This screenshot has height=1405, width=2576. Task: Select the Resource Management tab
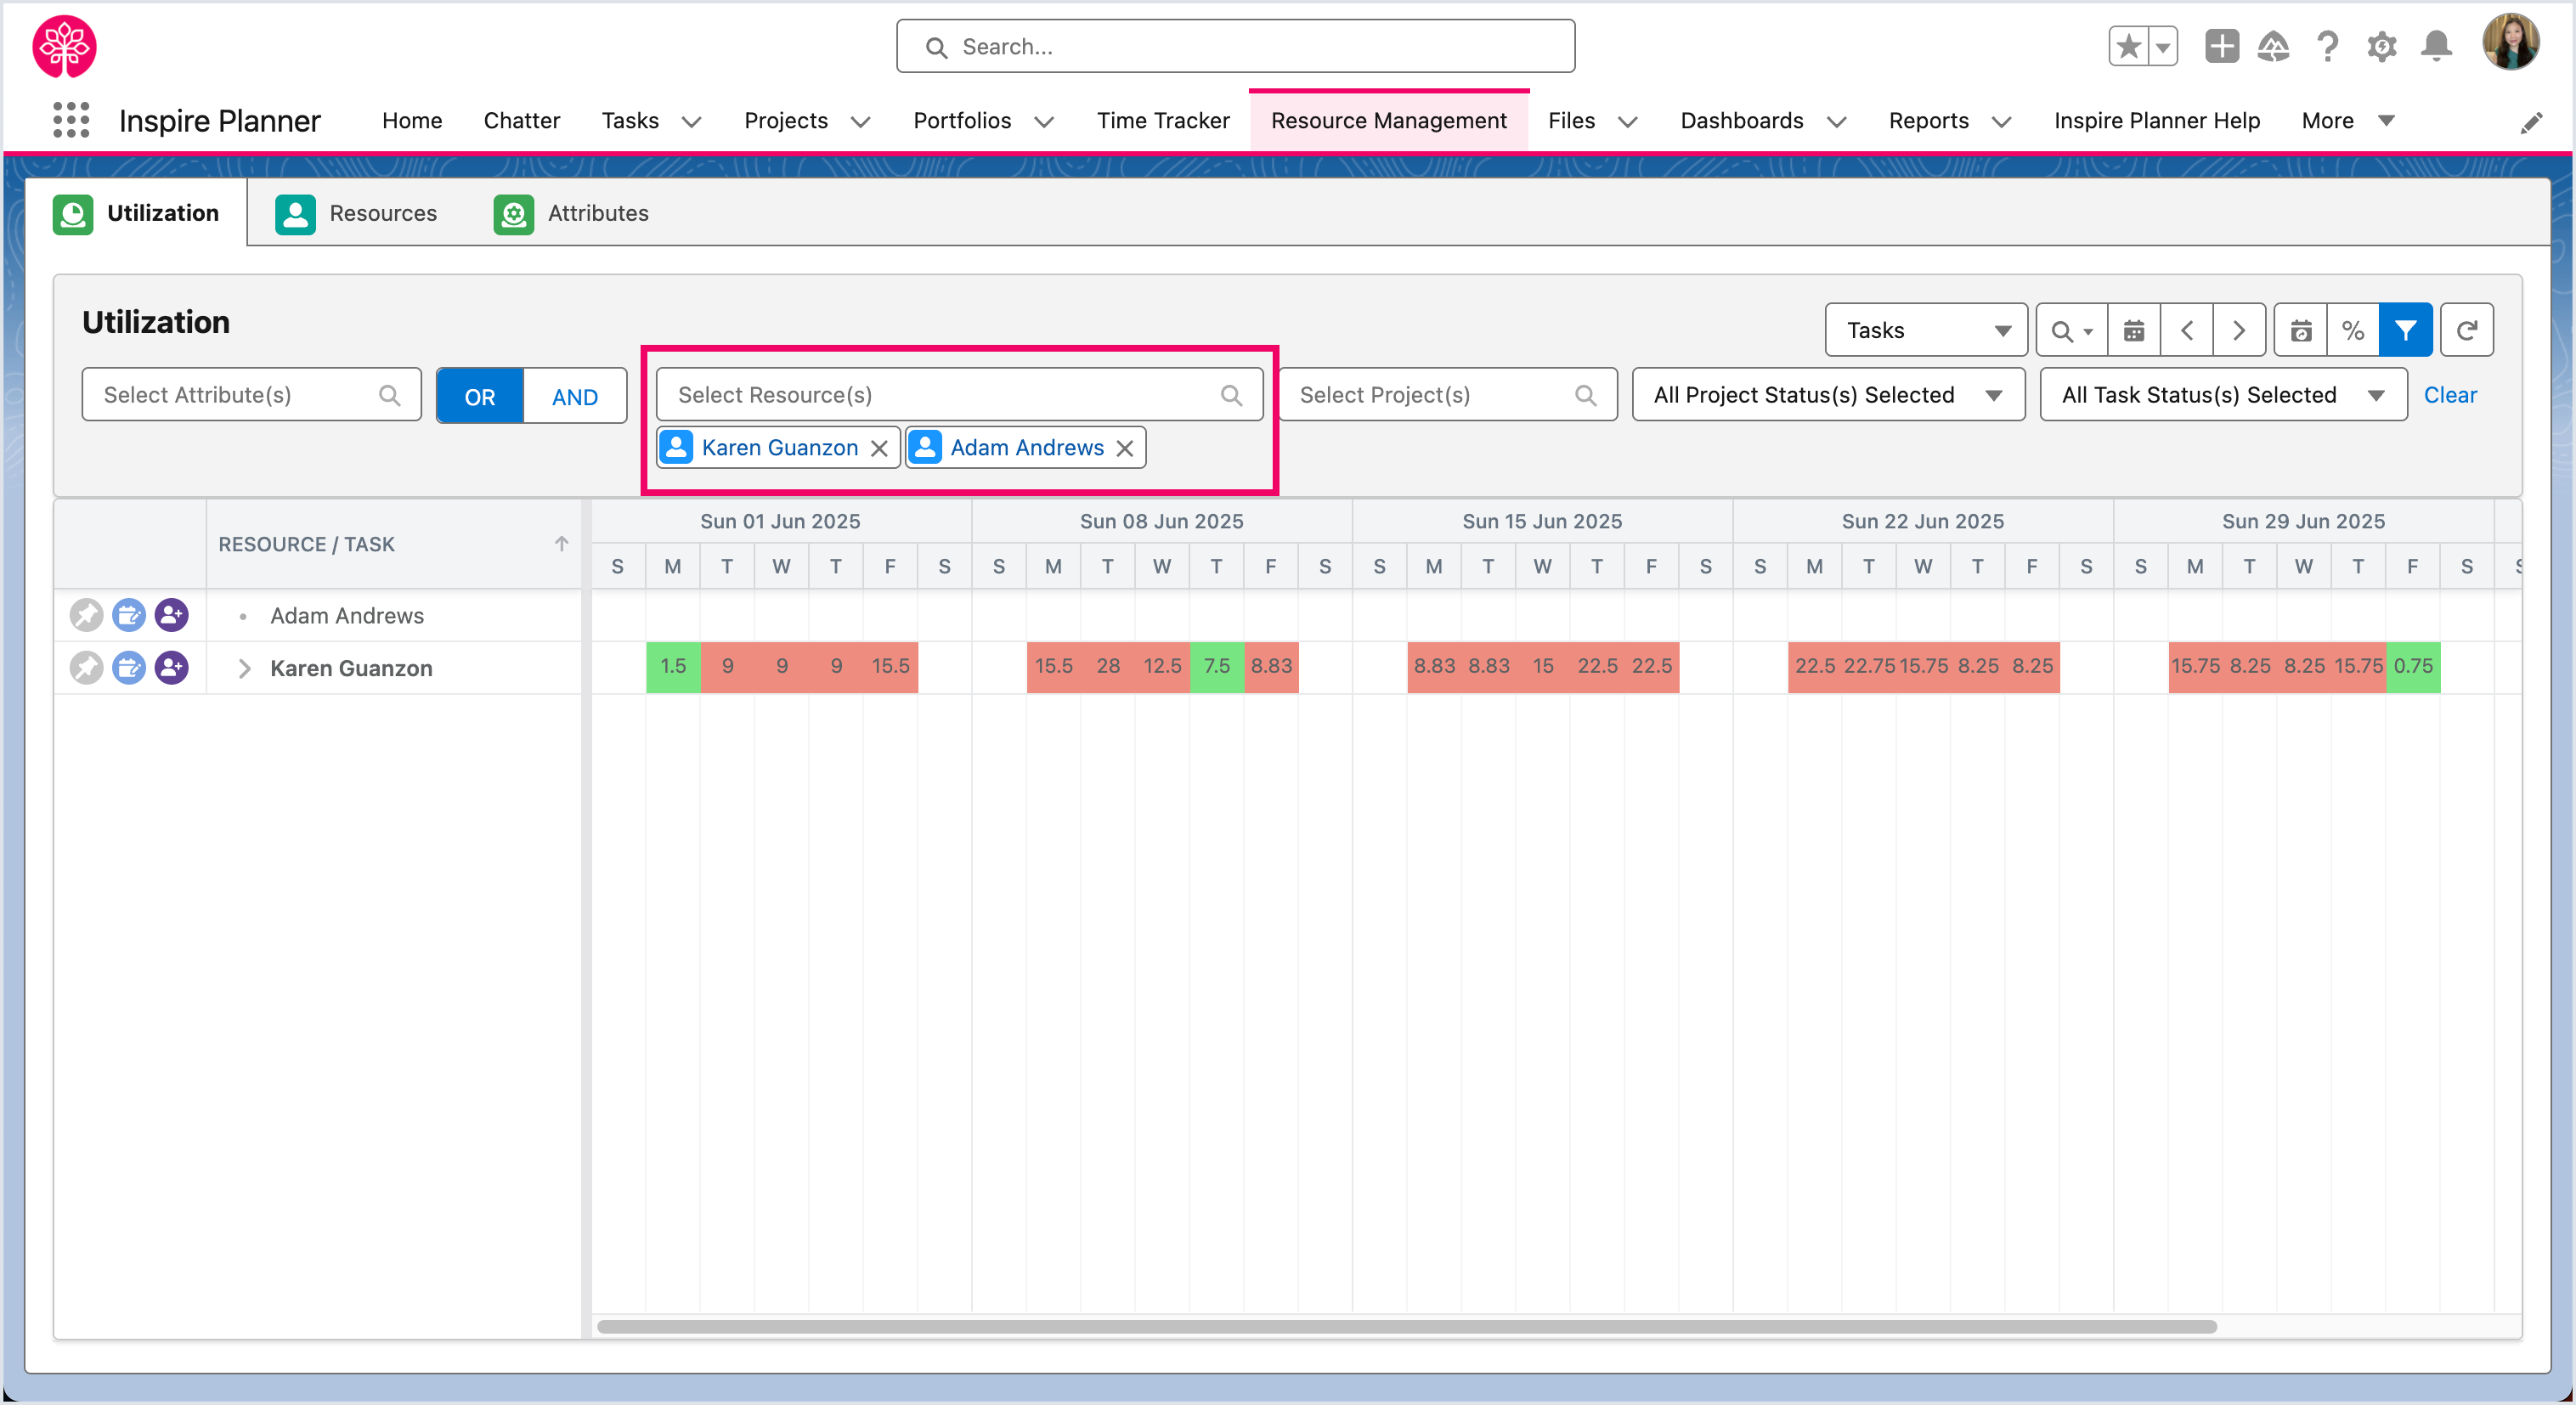click(1388, 120)
